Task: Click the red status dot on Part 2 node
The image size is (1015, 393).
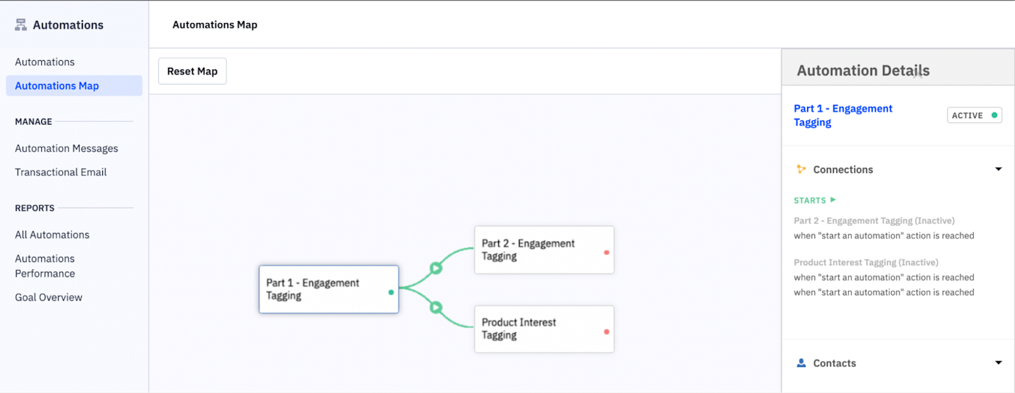Action: [606, 253]
